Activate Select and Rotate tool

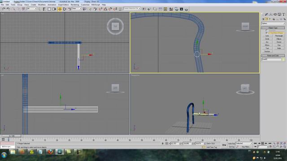[x=65, y=9]
